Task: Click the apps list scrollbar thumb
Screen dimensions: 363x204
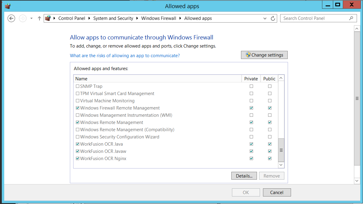Action: [281, 150]
